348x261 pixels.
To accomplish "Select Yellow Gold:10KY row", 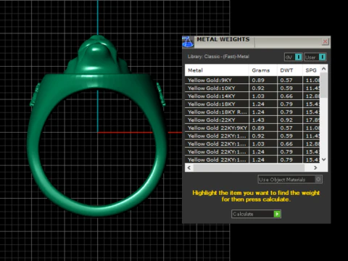I will [252, 88].
